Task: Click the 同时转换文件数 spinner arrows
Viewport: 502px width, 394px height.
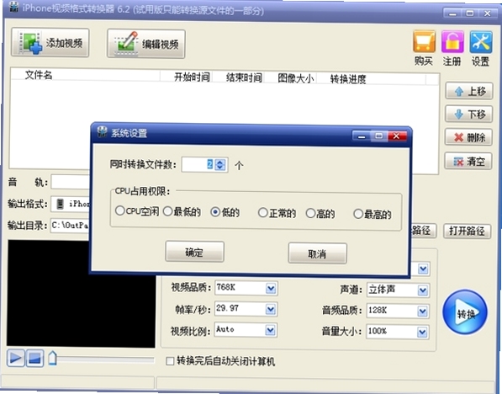Action: (220, 165)
